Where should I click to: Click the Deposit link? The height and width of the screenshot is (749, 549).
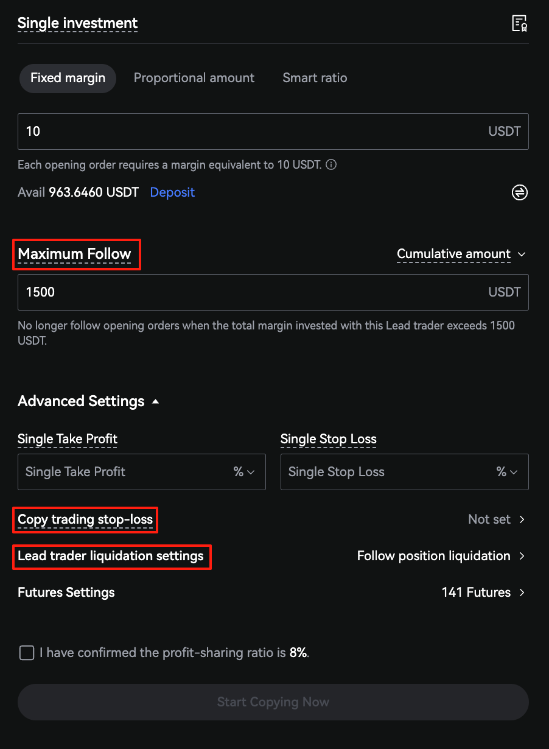coord(172,192)
